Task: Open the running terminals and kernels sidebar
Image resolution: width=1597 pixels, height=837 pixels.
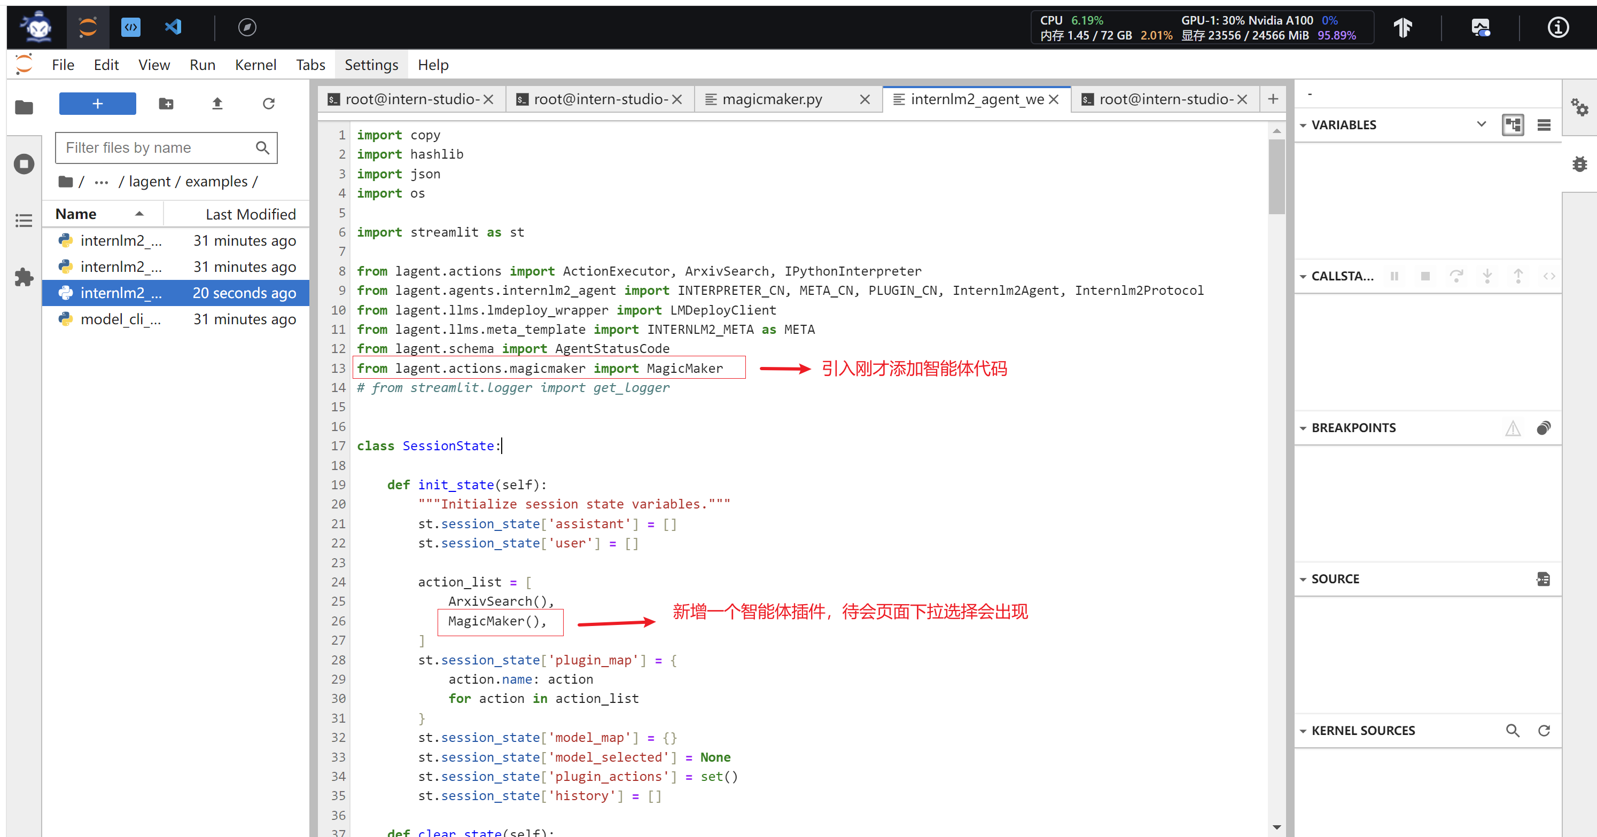Action: coord(24,163)
